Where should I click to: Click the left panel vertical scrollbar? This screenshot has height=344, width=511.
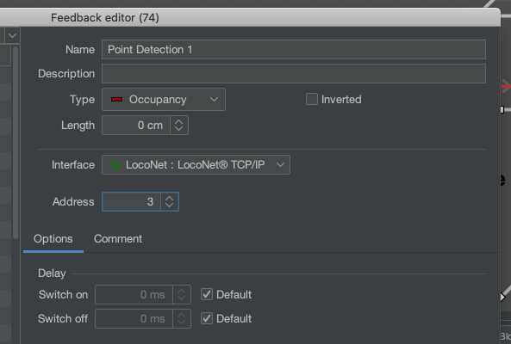point(16,143)
